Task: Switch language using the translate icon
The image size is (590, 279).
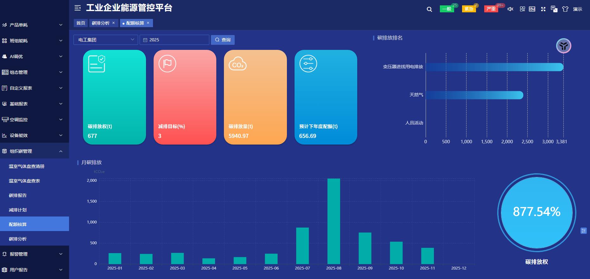Action: (554, 9)
